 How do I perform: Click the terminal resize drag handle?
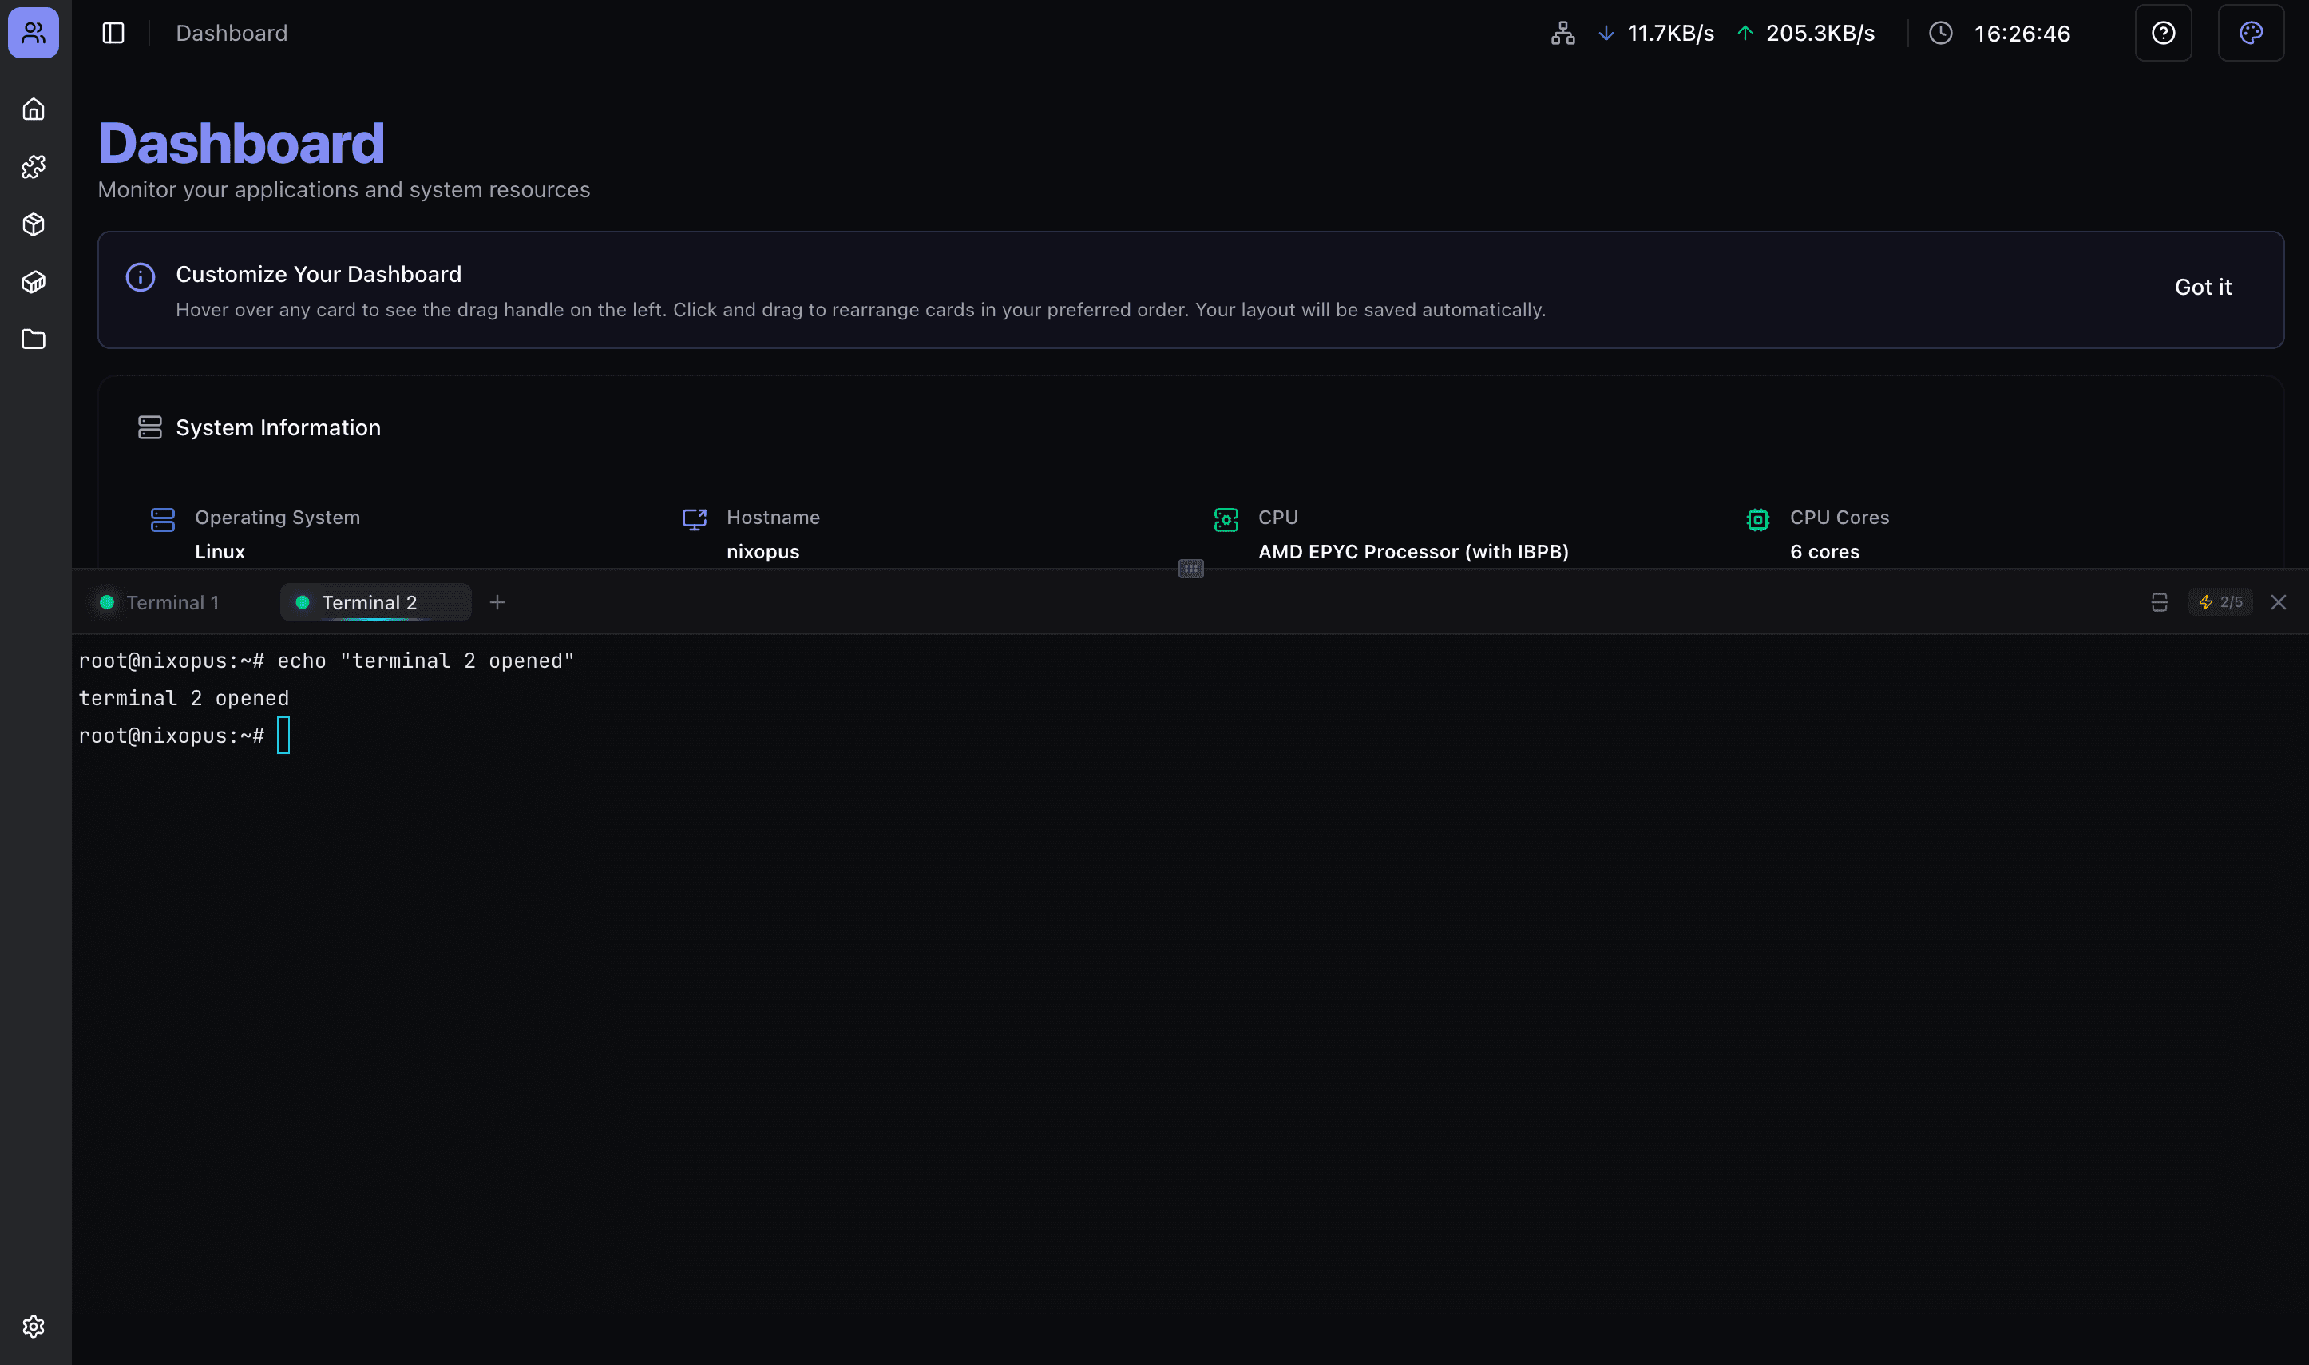(1190, 569)
